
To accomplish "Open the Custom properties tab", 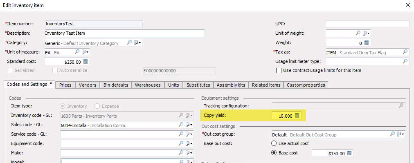I will pos(306,85).
